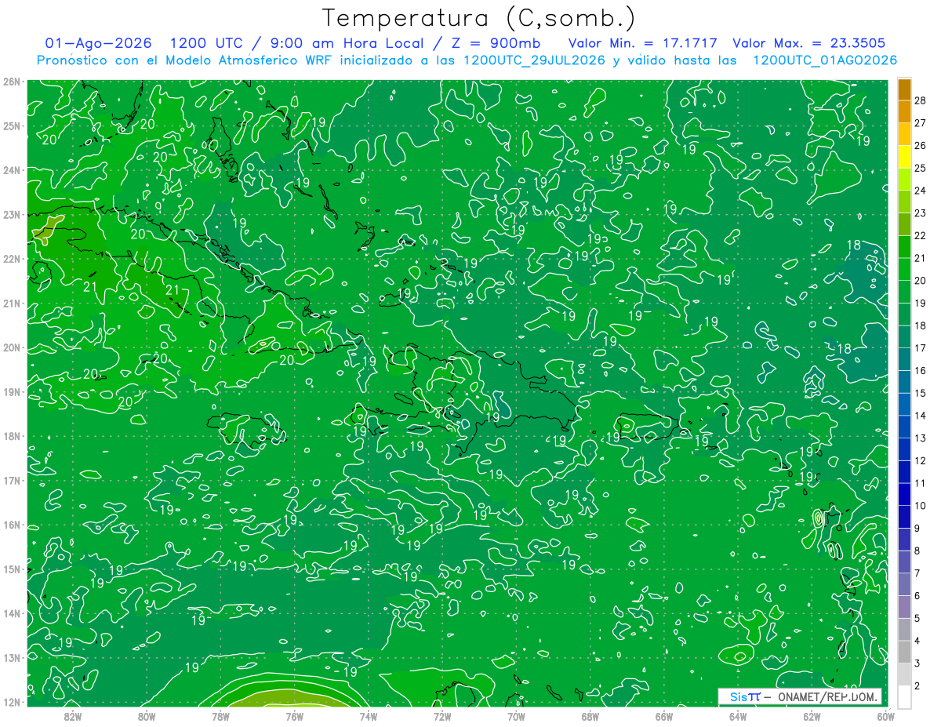Image resolution: width=941 pixels, height=727 pixels.
Task: Click the "Pronóstico con el Modelo Atmósferico WRF" line
Action: tap(183, 60)
